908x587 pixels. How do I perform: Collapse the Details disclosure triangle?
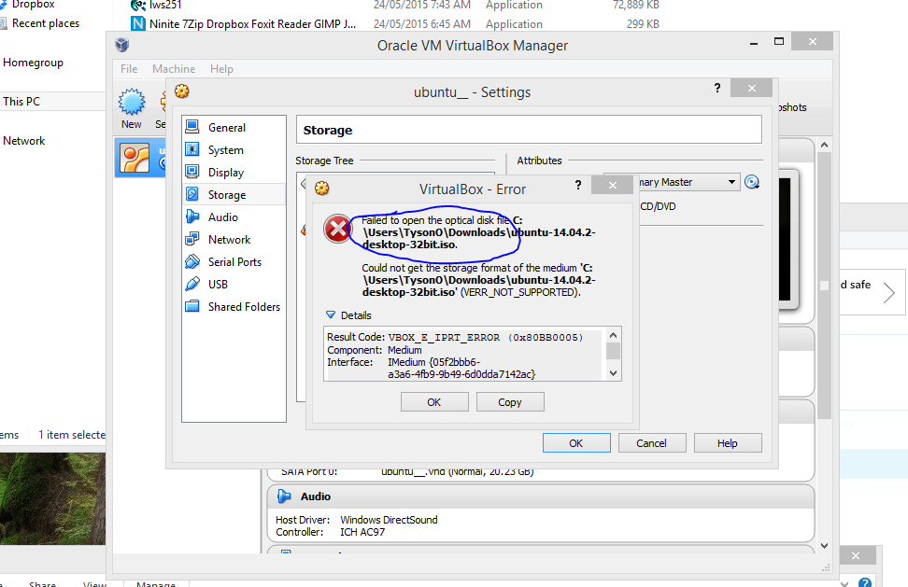330,315
